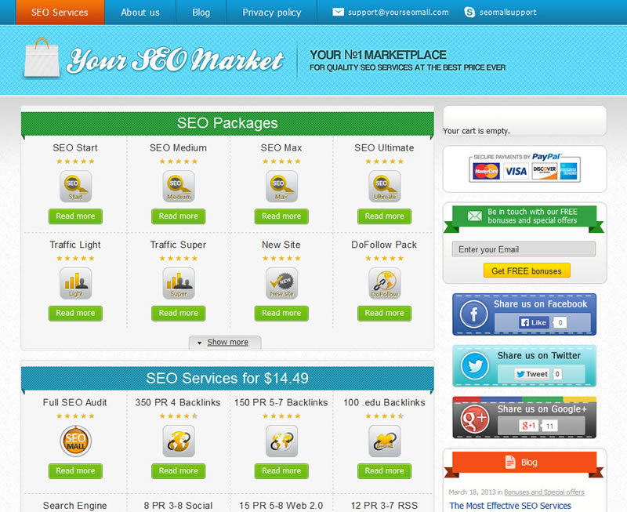Viewport: 627px width, 512px height.
Task: Expand SEO Packages with Show more
Action: coord(227,343)
